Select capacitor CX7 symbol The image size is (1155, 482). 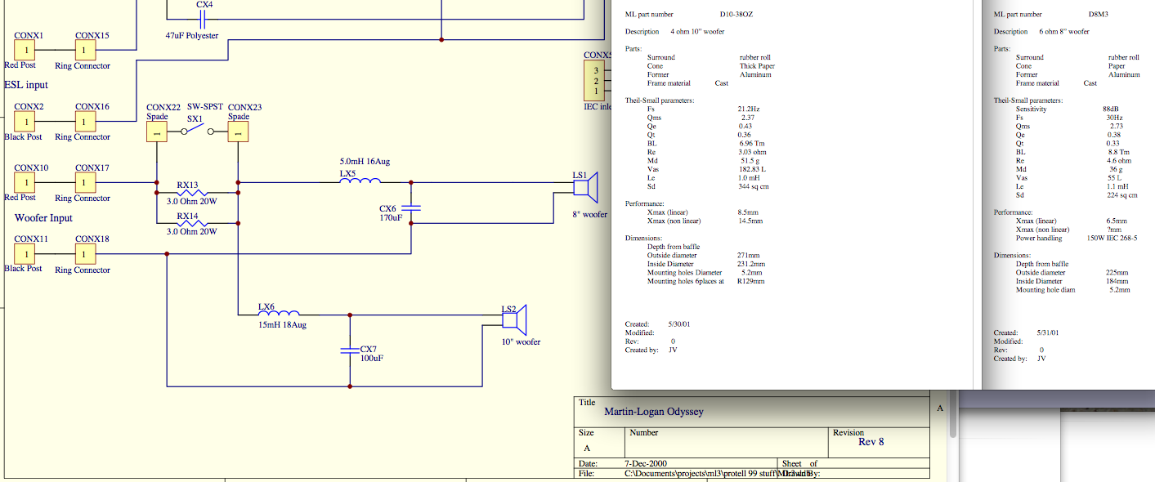[349, 350]
